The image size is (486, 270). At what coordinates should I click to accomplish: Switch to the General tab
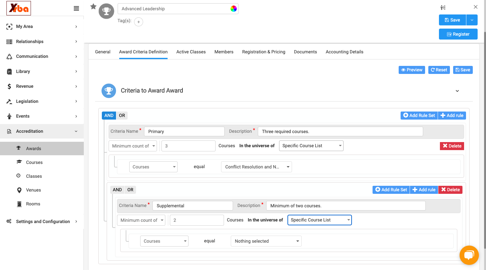point(103,52)
